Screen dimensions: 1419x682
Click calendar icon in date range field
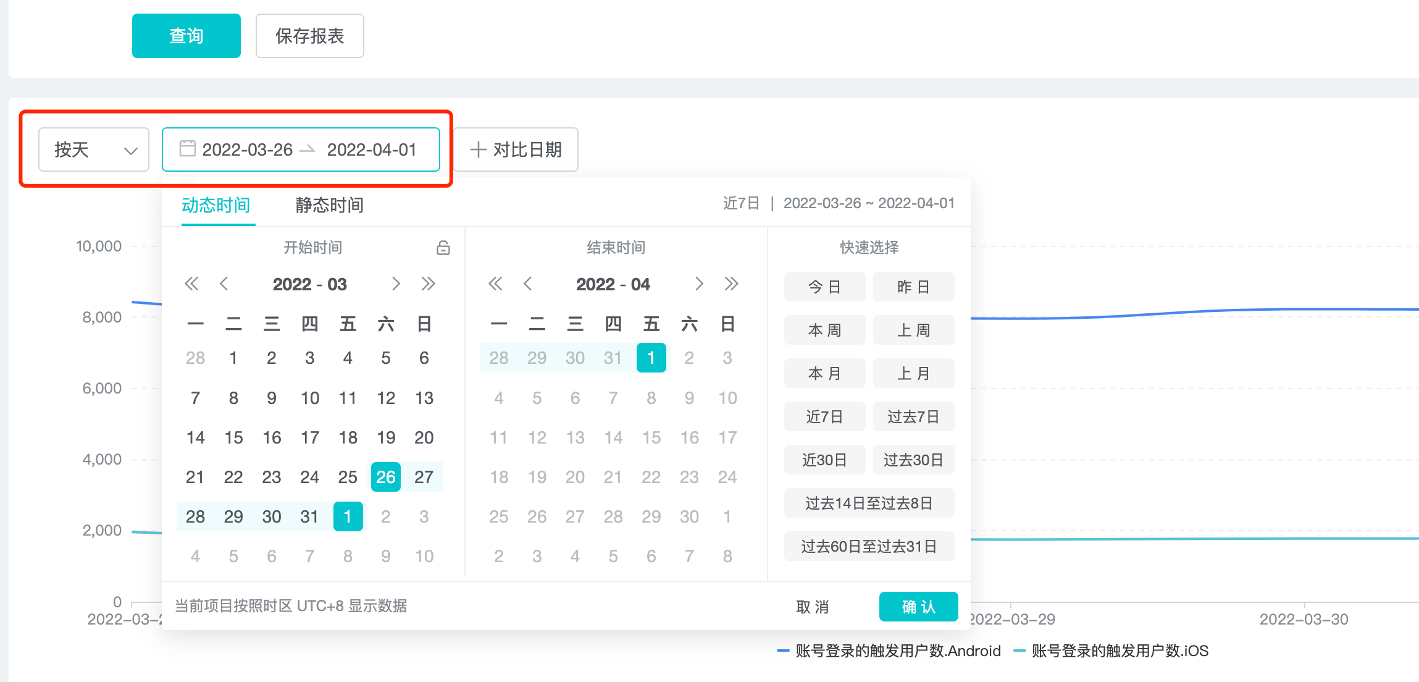[x=187, y=149]
